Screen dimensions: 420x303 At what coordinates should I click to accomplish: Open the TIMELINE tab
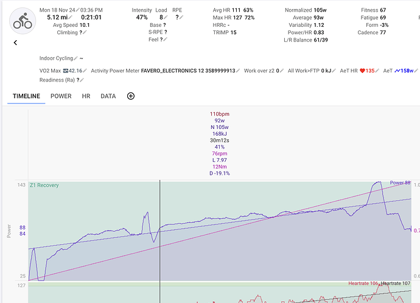[x=26, y=96]
